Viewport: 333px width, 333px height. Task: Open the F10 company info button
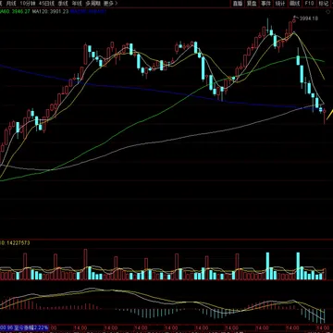309,4
